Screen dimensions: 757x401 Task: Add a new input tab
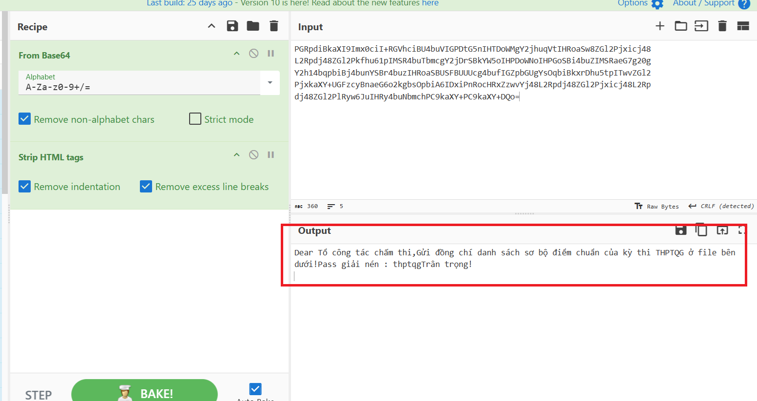(x=660, y=26)
